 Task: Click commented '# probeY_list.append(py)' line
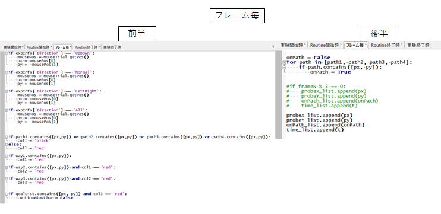(x=326, y=96)
